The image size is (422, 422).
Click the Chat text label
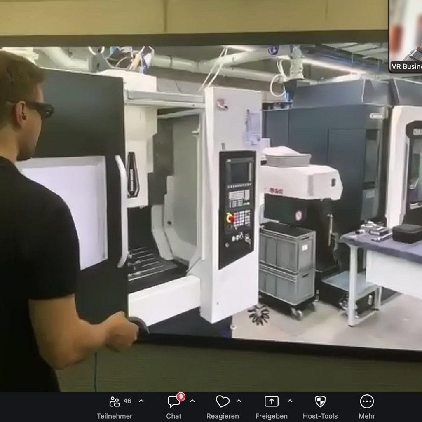pos(173,416)
